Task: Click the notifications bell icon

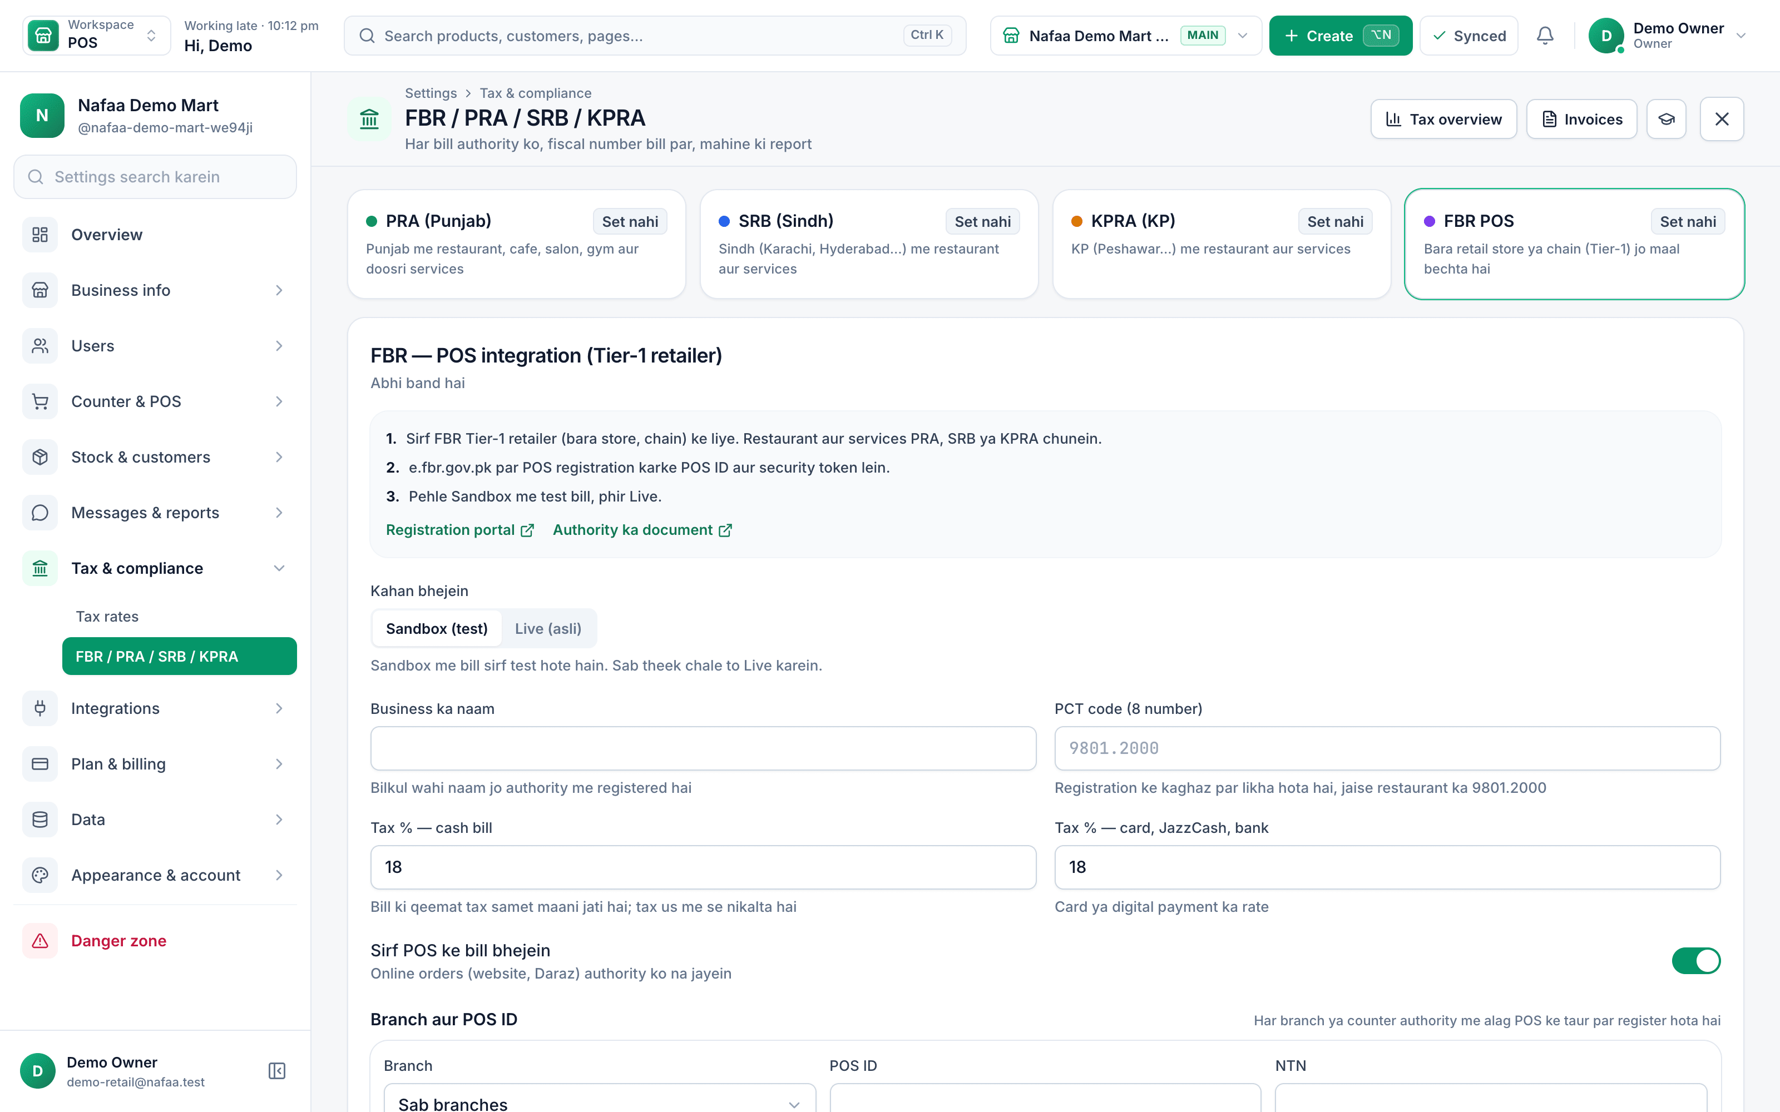Action: [x=1545, y=35]
